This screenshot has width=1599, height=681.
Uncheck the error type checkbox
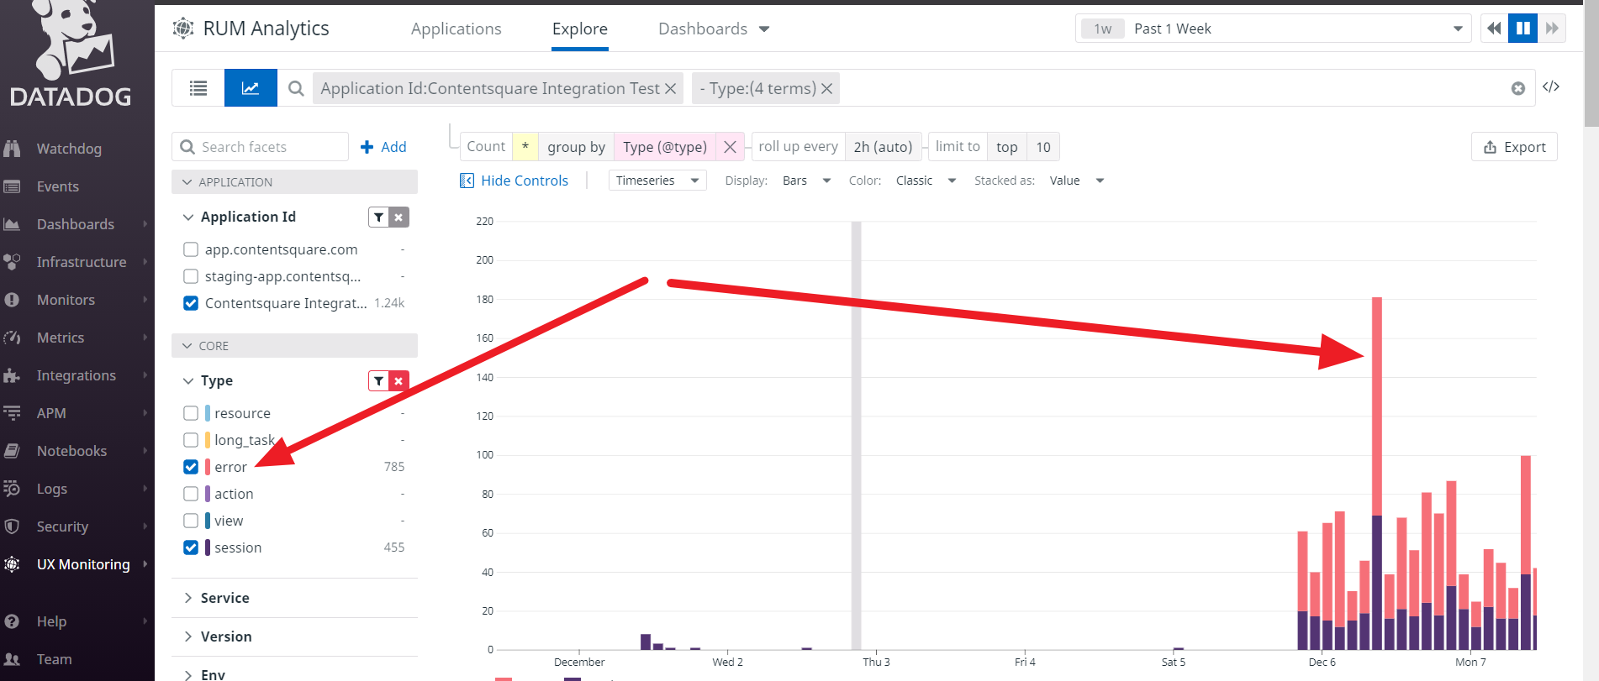click(191, 467)
